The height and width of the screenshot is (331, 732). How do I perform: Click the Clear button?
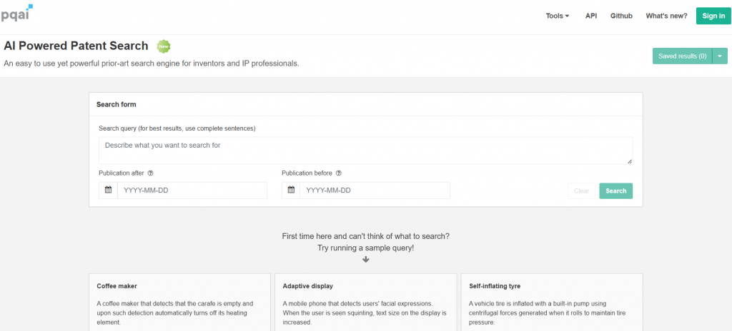pos(582,190)
